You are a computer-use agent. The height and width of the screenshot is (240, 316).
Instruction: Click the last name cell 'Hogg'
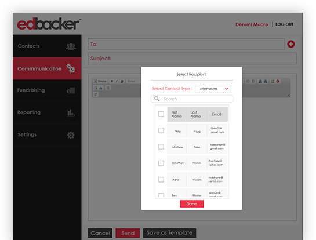[197, 132]
